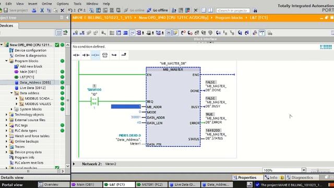The width and height of the screenshot is (334, 188).
Task: Insert an empty box instruction
Action: (x=105, y=55)
